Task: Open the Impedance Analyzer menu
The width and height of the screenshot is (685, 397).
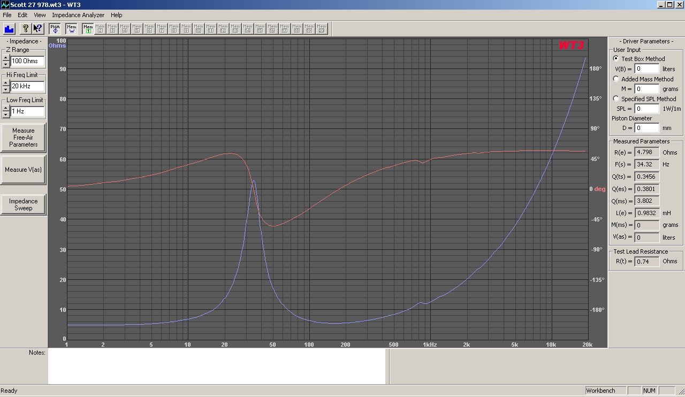Action: pos(78,15)
